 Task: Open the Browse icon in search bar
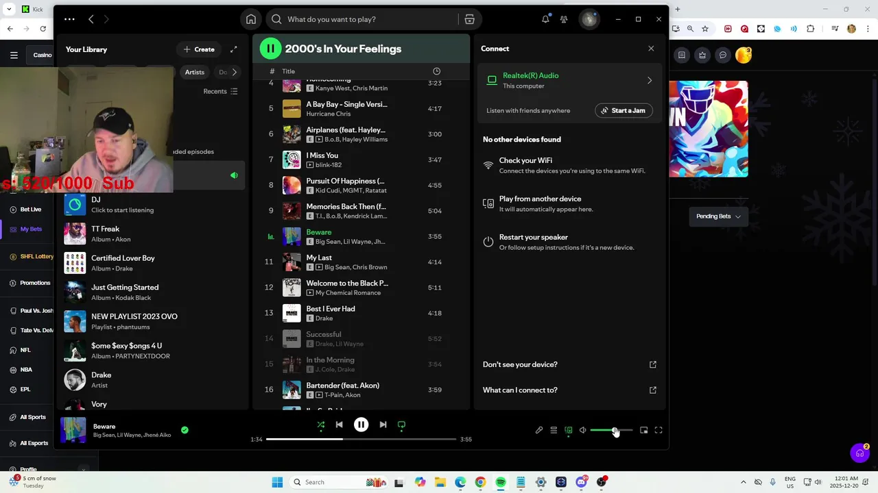(x=469, y=19)
